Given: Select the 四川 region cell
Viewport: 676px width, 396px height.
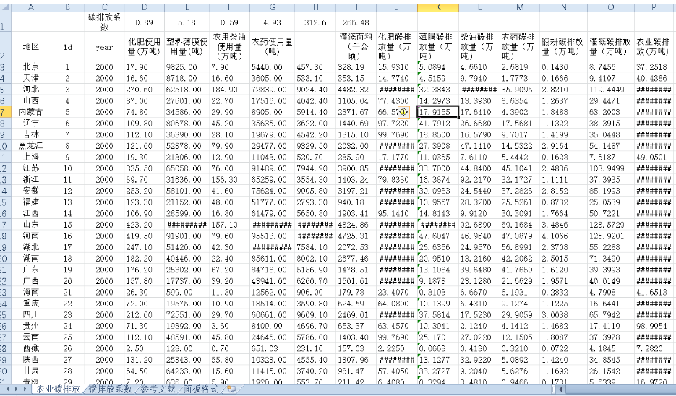Looking at the screenshot, I should (x=30, y=314).
